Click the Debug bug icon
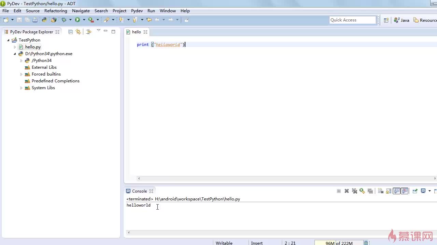 tap(64, 20)
